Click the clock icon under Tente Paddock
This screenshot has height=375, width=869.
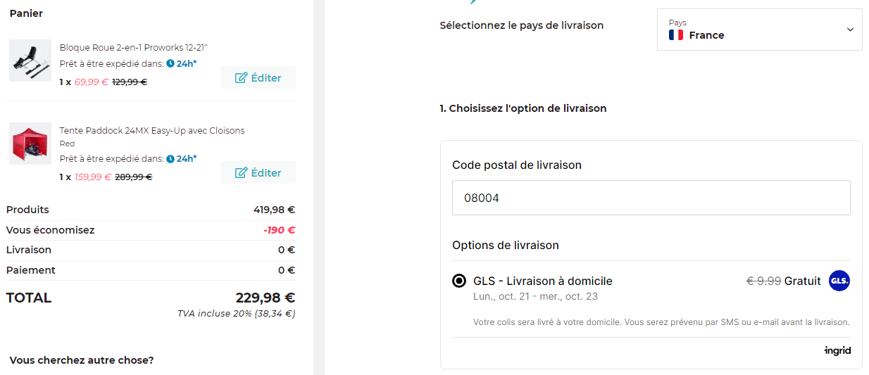click(x=170, y=158)
